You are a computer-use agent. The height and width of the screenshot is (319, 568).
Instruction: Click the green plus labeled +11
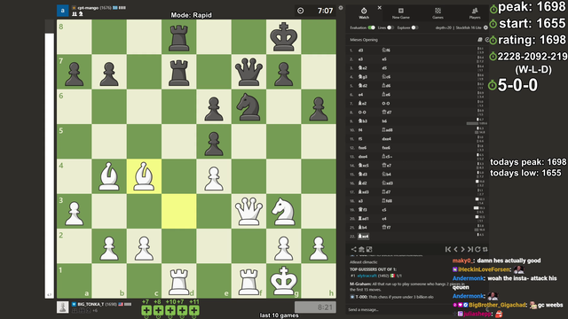pyautogui.click(x=194, y=310)
